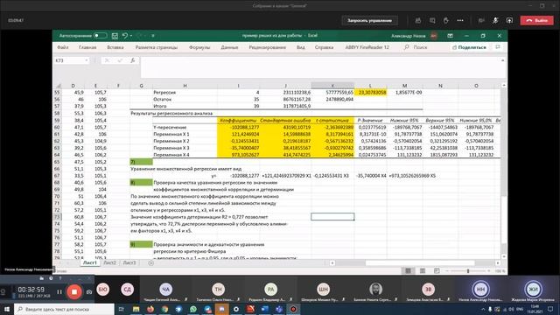Open the Справка ribbon tab
The height and width of the screenshot is (315, 560).
point(324,47)
